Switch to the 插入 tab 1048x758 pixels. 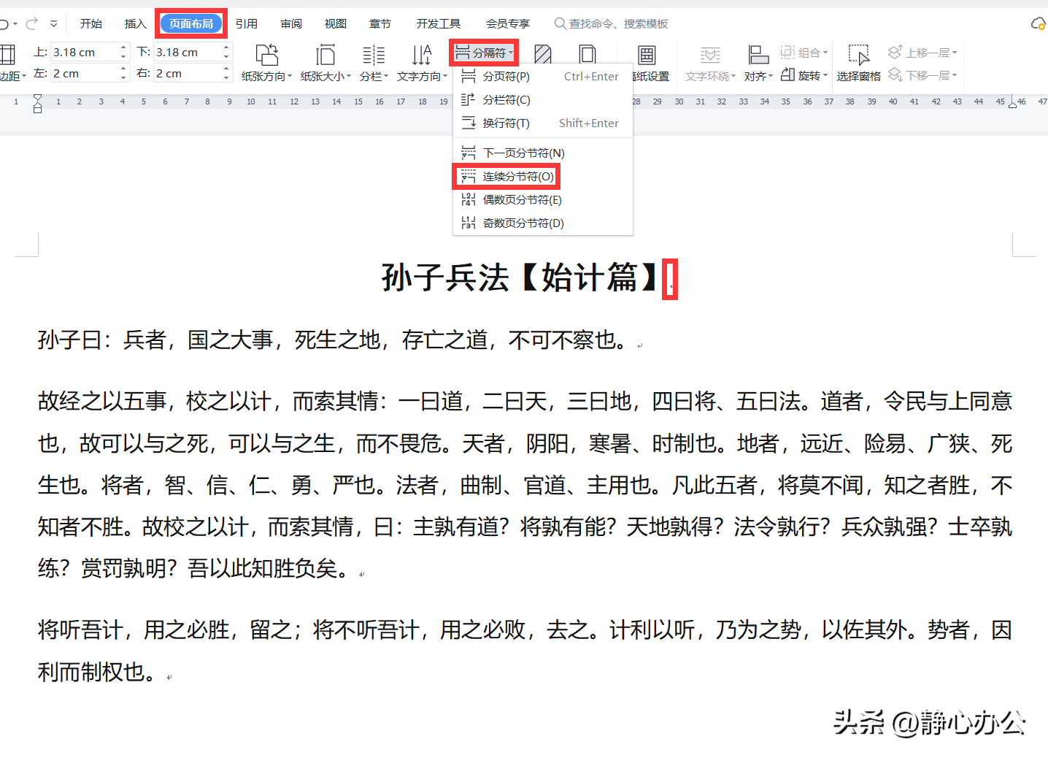click(x=135, y=24)
